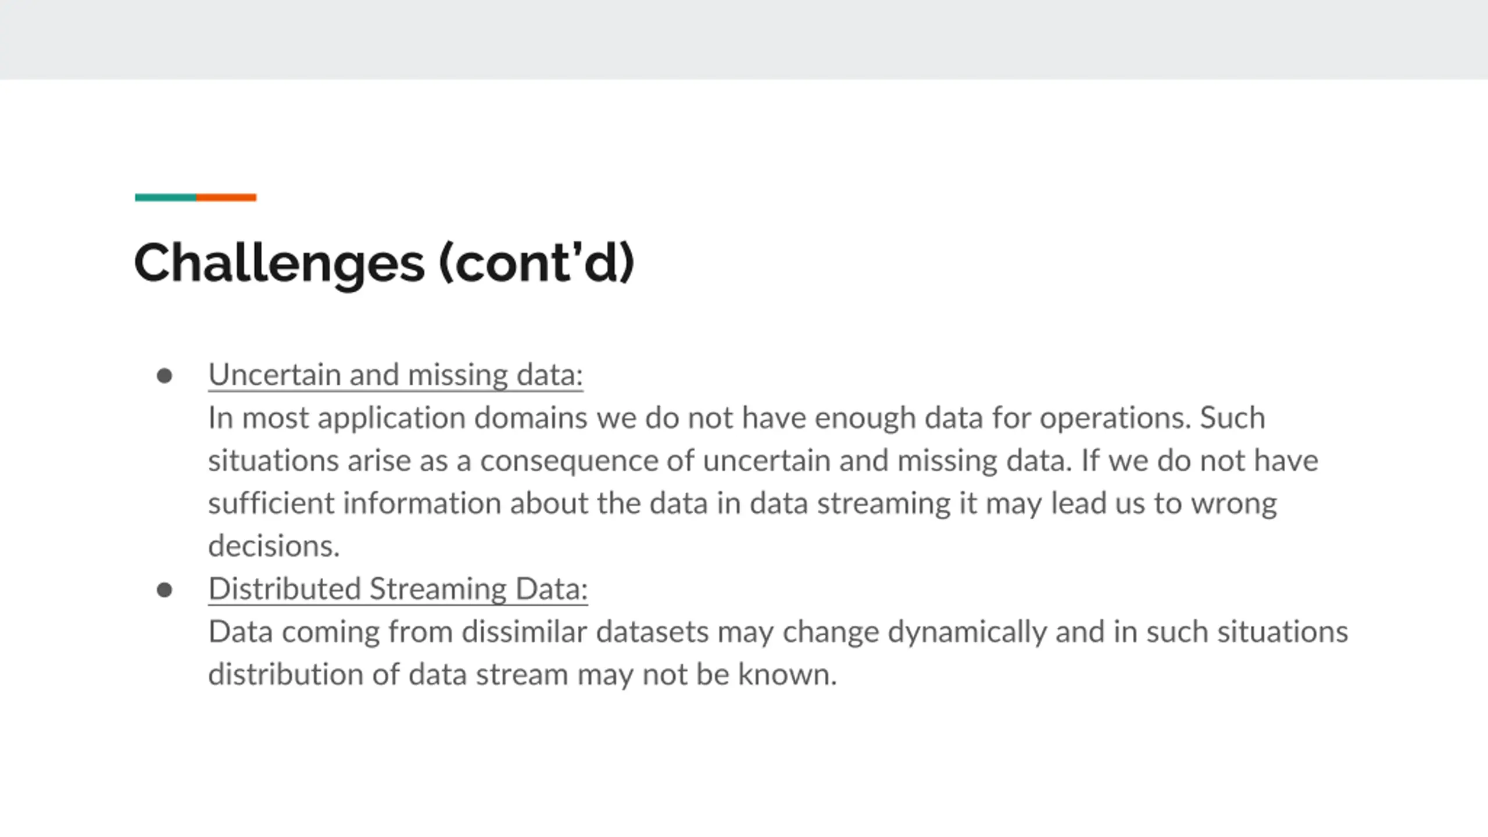This screenshot has width=1488, height=837.
Task: Click the line starting 'In most application domains'
Action: click(736, 419)
